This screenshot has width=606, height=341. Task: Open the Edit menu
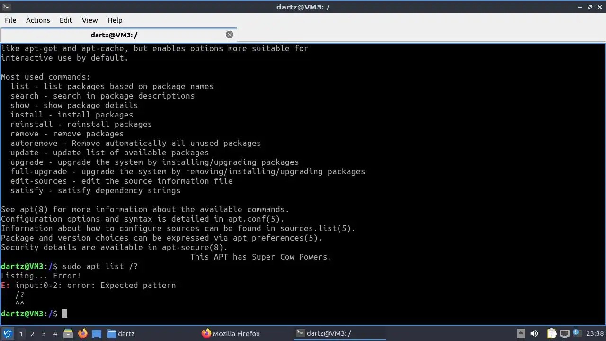pyautogui.click(x=66, y=20)
